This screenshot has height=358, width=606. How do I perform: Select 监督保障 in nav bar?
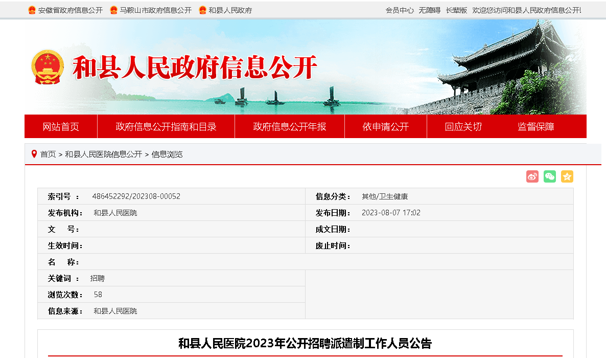coord(536,126)
